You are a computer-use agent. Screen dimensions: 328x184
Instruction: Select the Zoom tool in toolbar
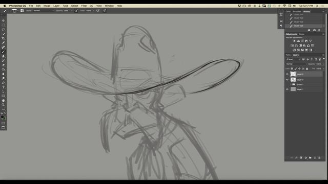[x=3, y=105]
